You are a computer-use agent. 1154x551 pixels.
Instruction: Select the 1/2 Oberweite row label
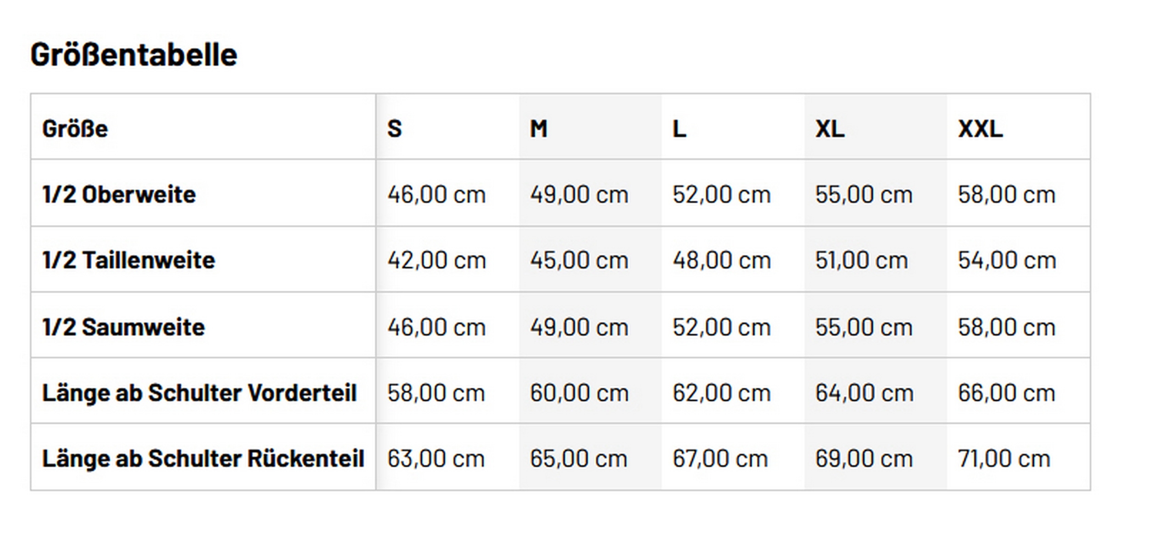click(x=119, y=194)
